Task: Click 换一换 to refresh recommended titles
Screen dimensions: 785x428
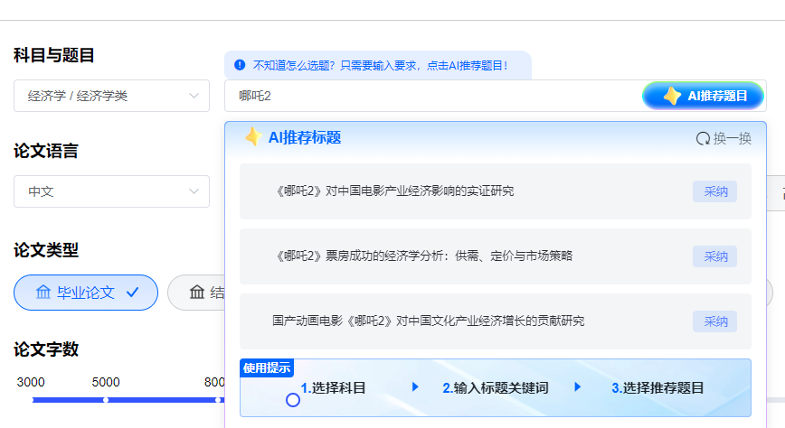Action: click(724, 138)
